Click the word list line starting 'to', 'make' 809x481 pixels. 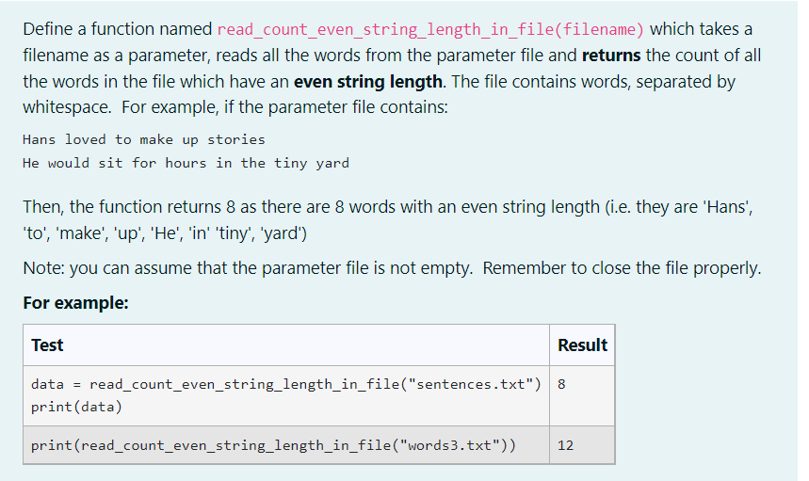[165, 233]
